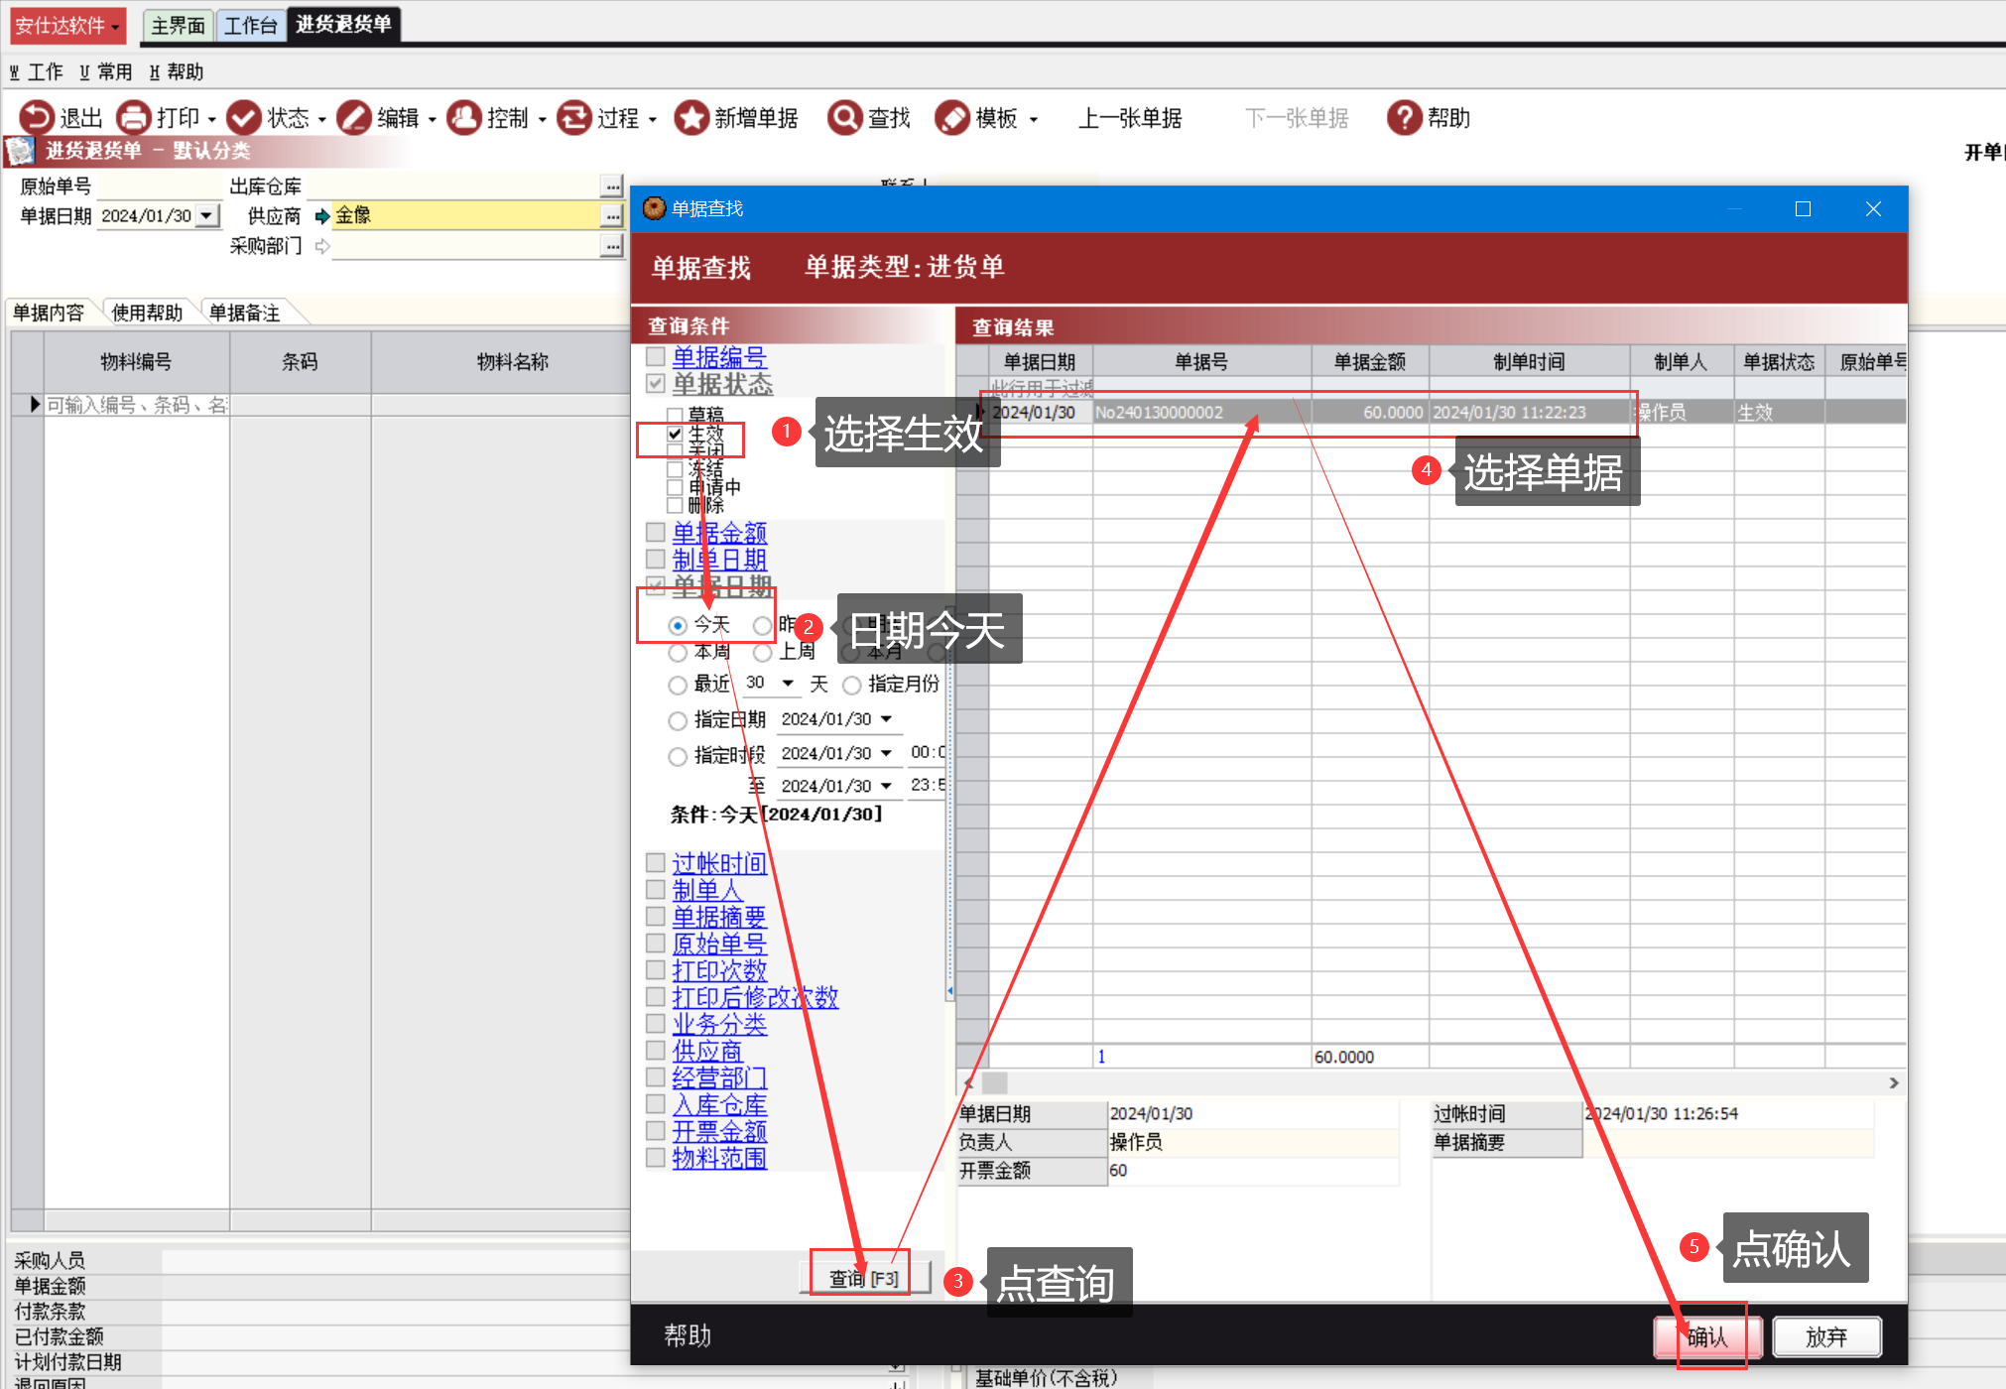Click the 退出 exit toolbar icon
2006x1389 pixels.
[36, 118]
